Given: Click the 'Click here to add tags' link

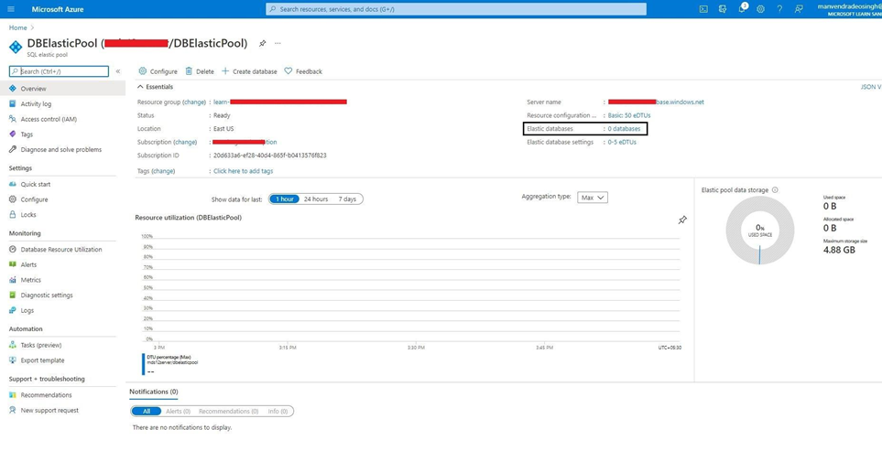Looking at the screenshot, I should 244,171.
